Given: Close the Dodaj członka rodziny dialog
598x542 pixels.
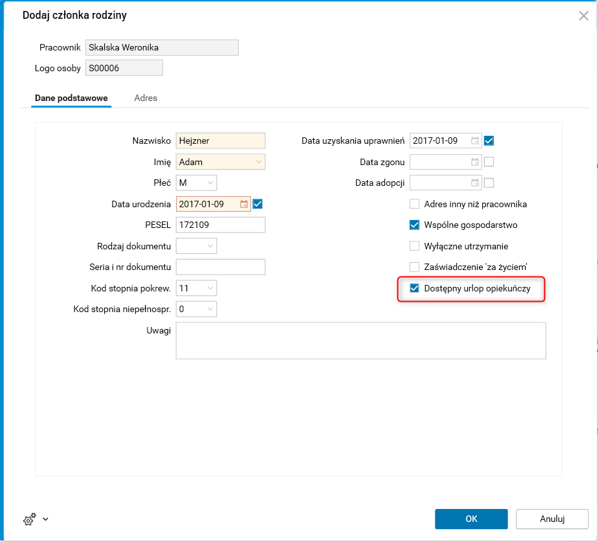Looking at the screenshot, I should pyautogui.click(x=583, y=16).
